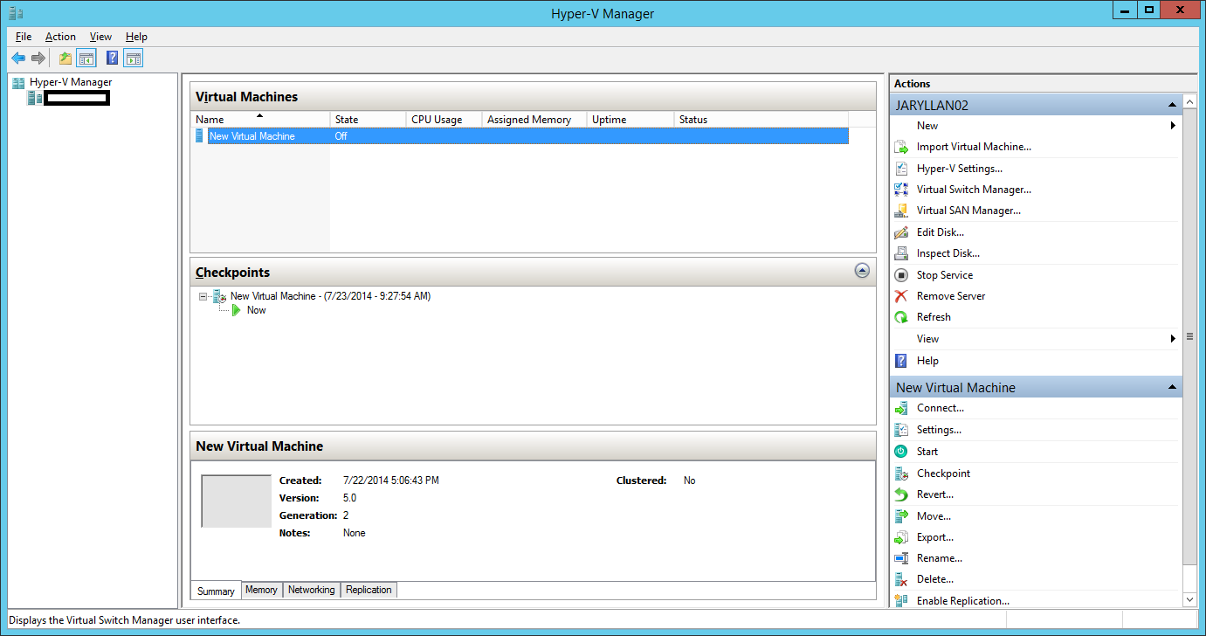This screenshot has width=1206, height=636.
Task: Click the Status column header
Action: (x=762, y=120)
